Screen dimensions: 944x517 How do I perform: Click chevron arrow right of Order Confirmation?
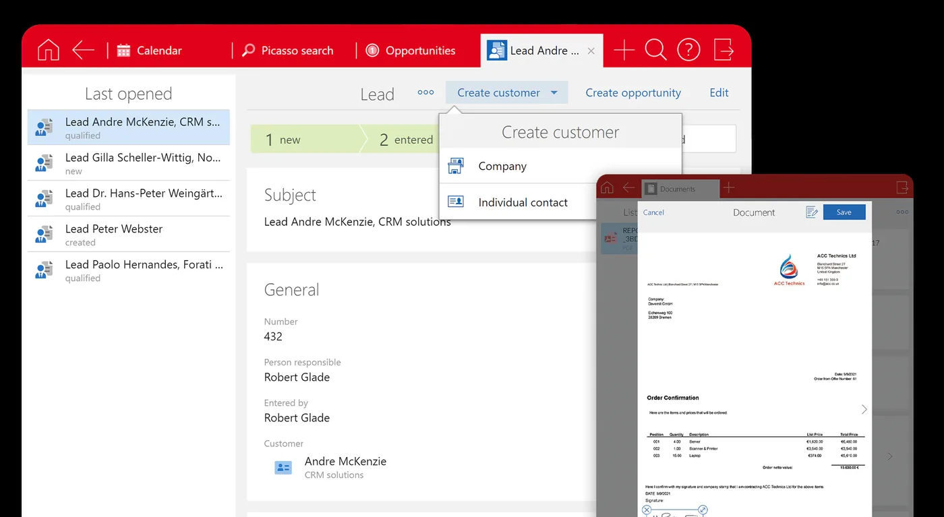coord(864,409)
